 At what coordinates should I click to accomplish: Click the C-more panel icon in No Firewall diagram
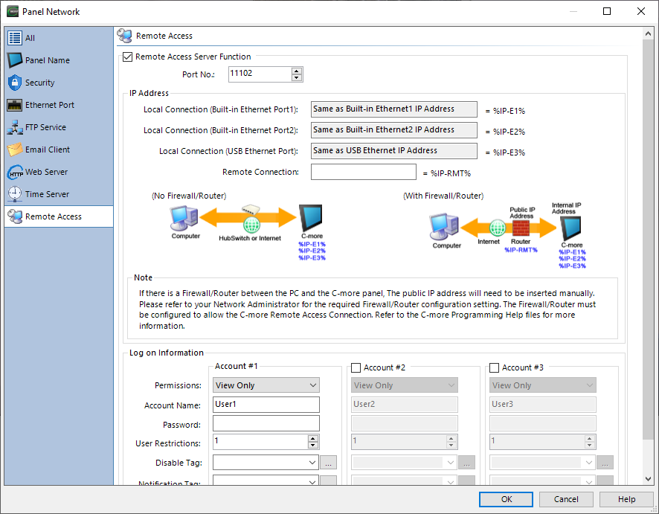point(310,218)
